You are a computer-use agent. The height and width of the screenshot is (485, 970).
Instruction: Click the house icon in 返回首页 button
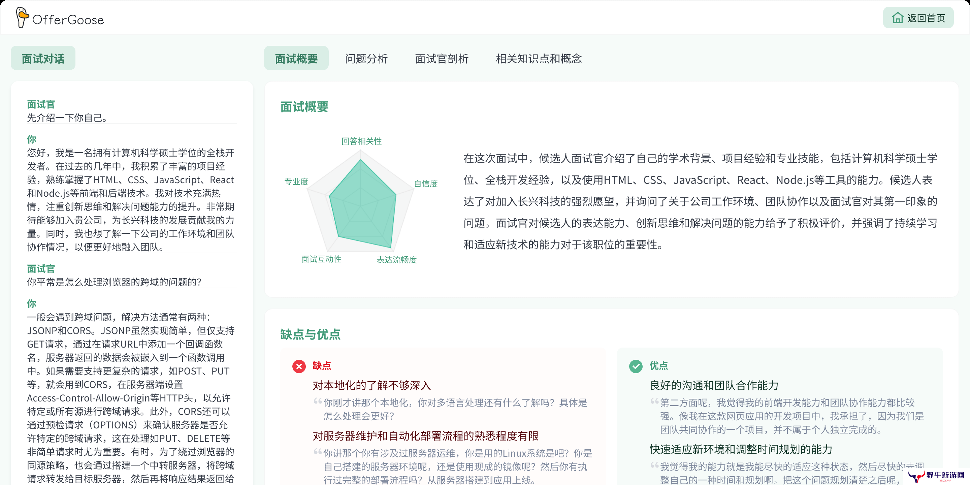point(898,18)
